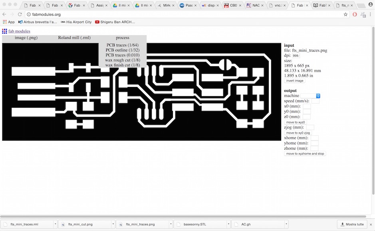The width and height of the screenshot is (375, 231).
Task: Open the Airbus brevetta bookmark
Action: [x=38, y=22]
